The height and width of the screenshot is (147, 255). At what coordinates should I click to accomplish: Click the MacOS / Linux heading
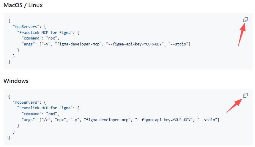click(x=23, y=5)
